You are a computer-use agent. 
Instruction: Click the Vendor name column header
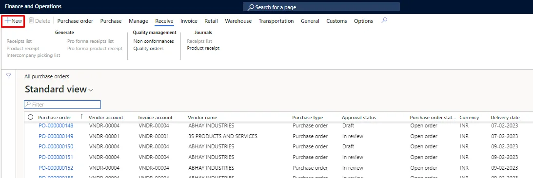(202, 118)
